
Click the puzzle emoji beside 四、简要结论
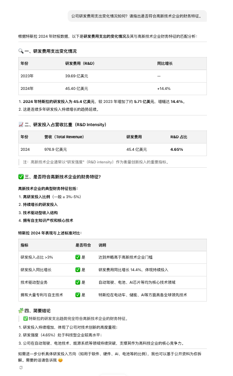click(x=21, y=311)
